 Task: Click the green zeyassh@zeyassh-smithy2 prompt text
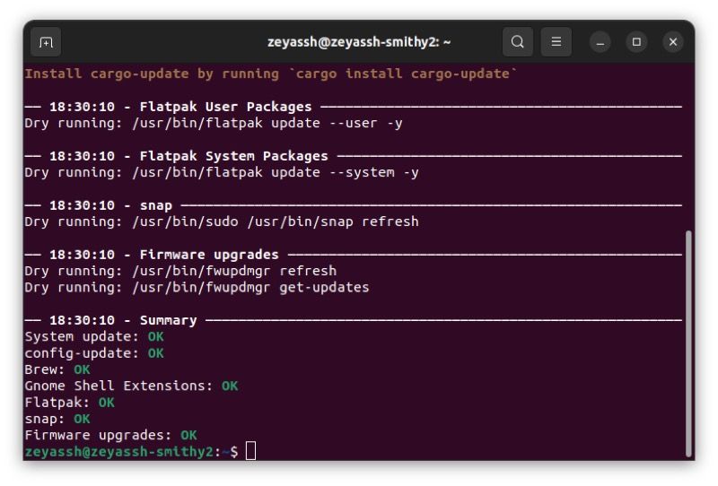pos(119,452)
